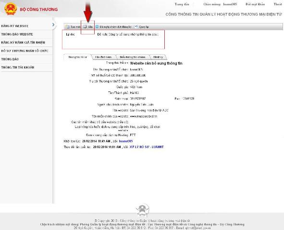Click the blue registration review request icon
This screenshot has width=284, height=230.
tap(97, 26)
